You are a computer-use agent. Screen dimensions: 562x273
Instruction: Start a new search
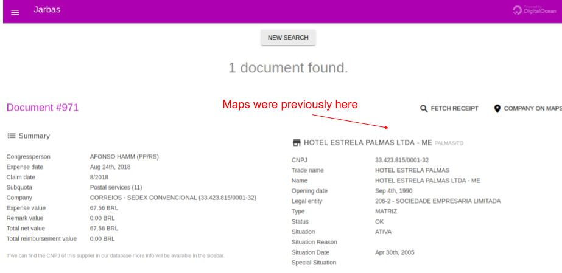288,38
